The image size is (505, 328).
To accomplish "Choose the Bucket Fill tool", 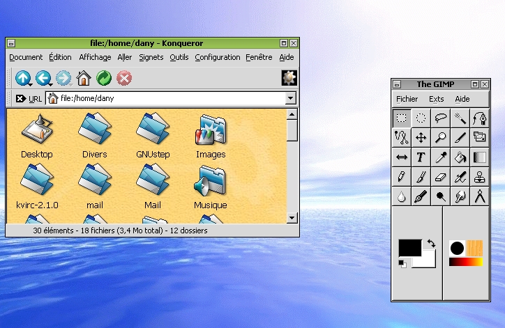I will 460,157.
